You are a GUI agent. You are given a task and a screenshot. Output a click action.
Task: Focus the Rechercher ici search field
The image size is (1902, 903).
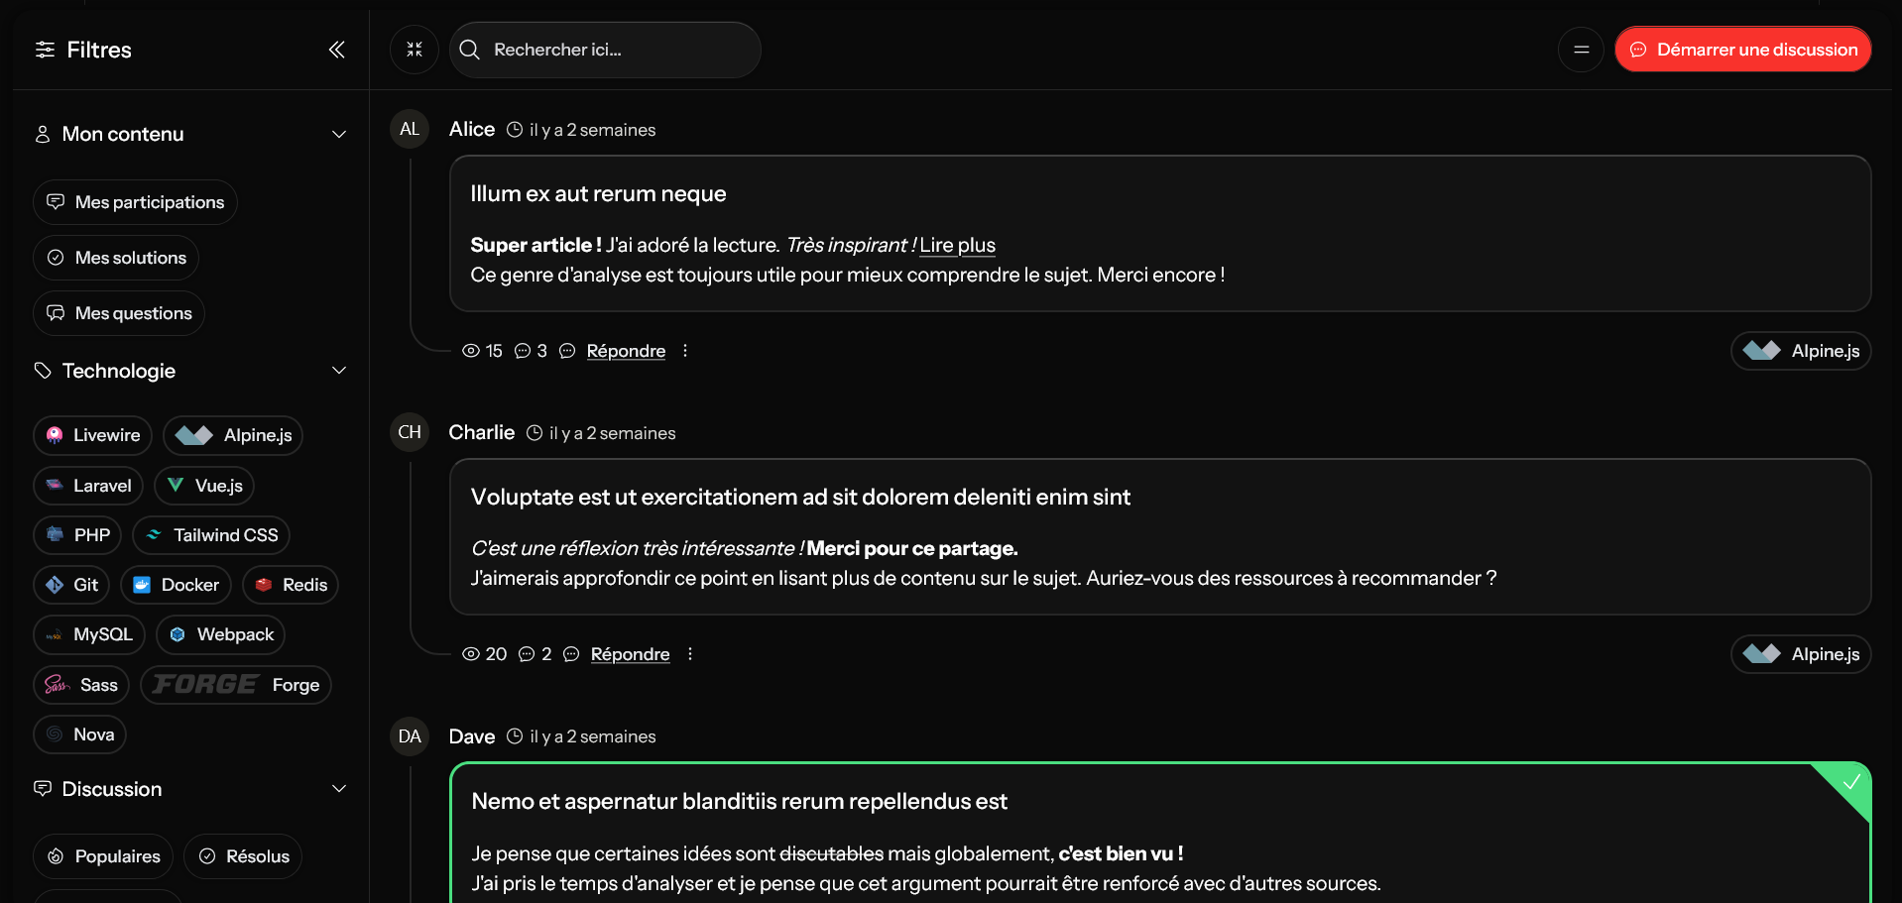pyautogui.click(x=615, y=50)
